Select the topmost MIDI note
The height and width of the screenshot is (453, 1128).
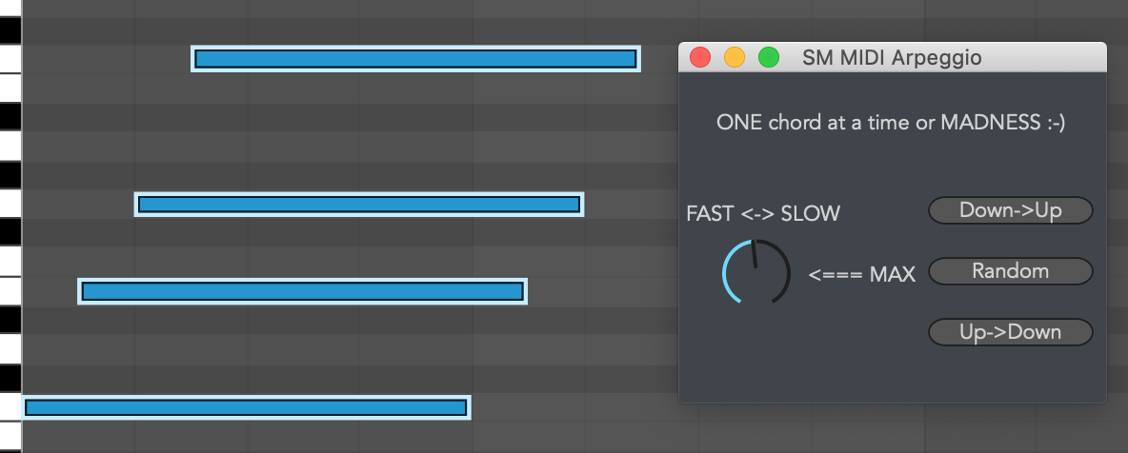click(415, 59)
